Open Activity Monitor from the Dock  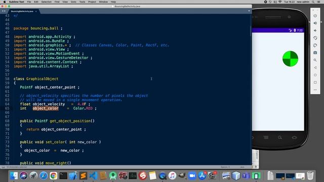[x=133, y=175]
